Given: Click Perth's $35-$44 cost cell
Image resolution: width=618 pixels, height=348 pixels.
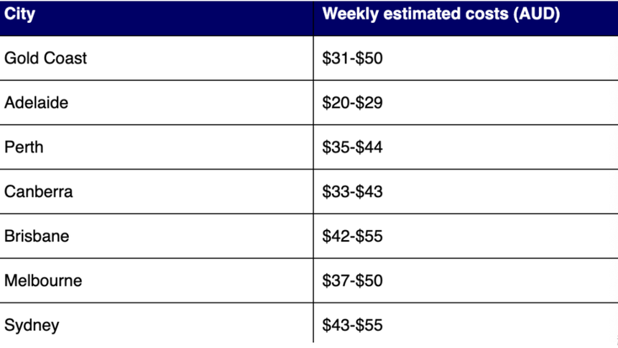Looking at the screenshot, I should [352, 147].
